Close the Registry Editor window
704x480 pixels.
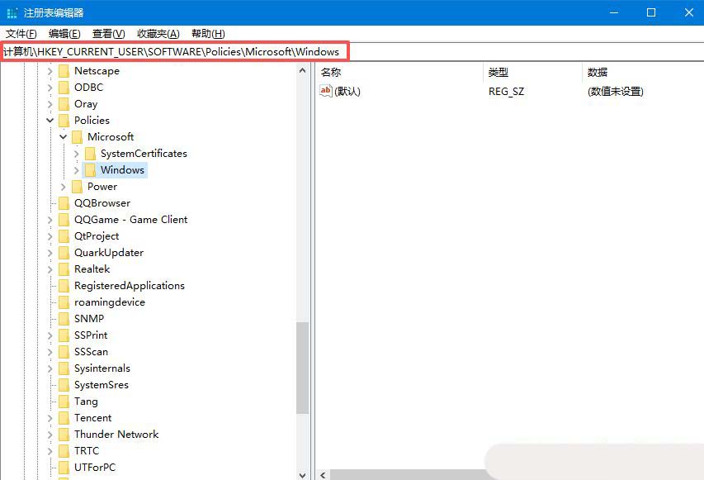tap(689, 12)
